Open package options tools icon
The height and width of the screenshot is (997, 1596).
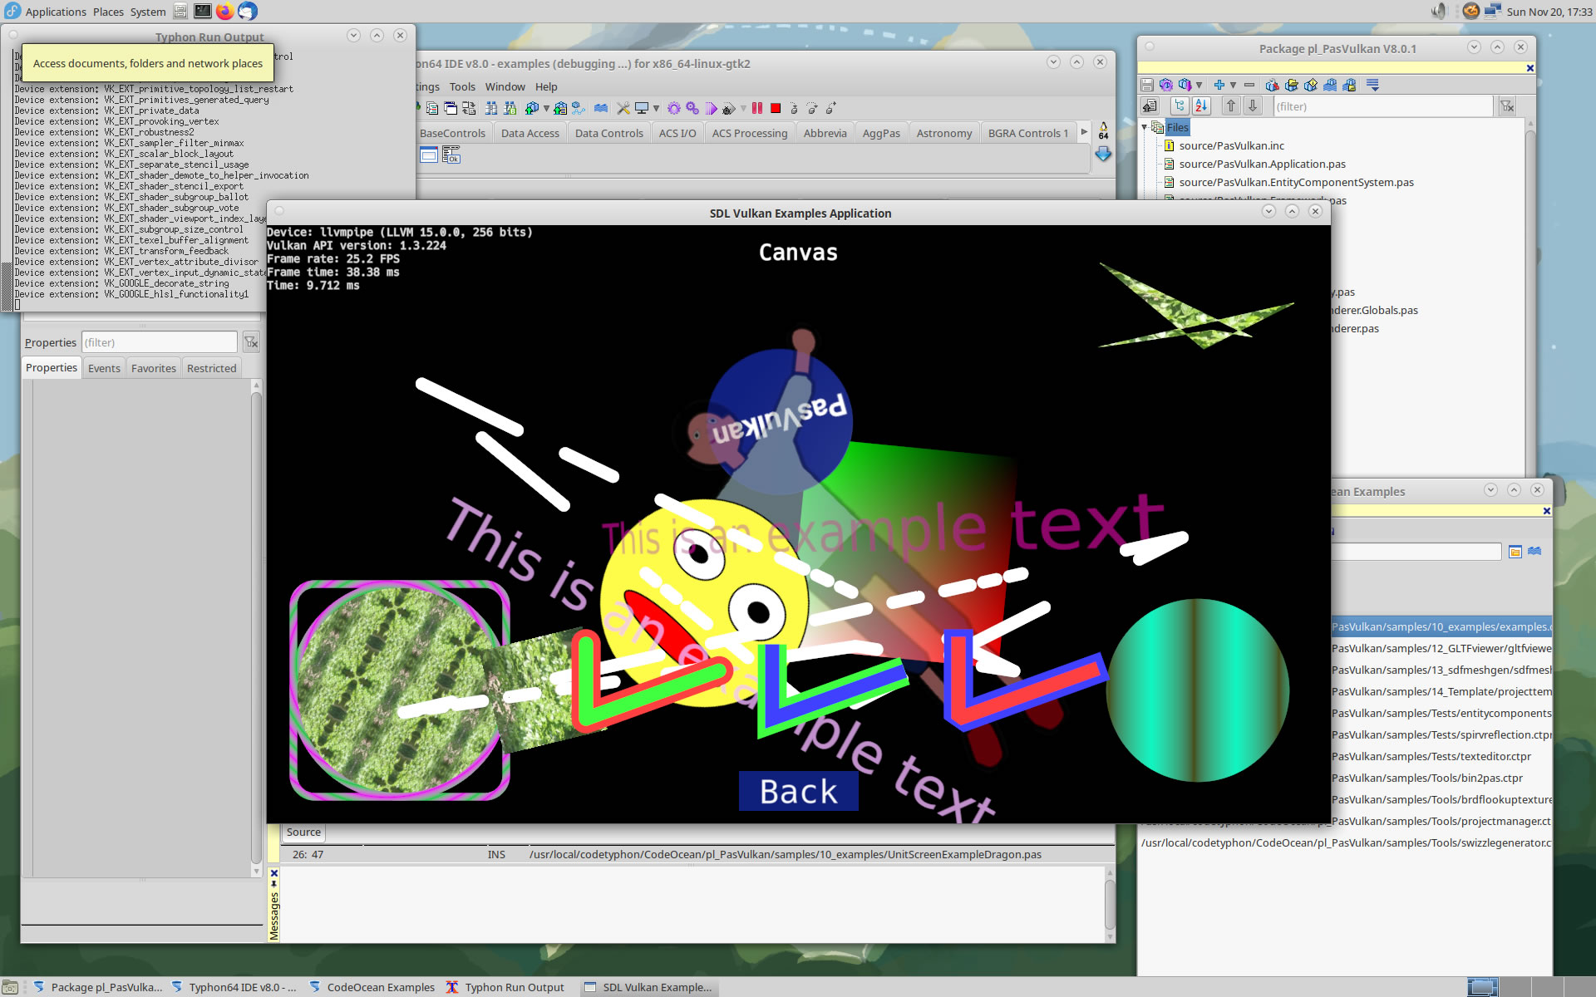[x=1272, y=85]
